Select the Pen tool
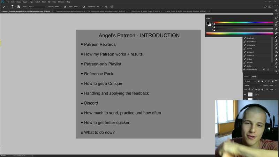 pos(276,63)
